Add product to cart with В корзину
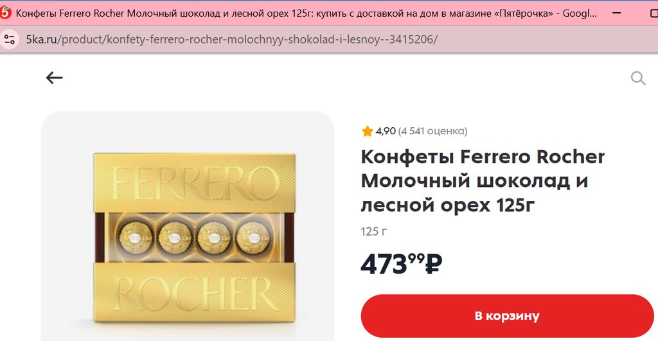Image resolution: width=658 pixels, height=341 pixels. click(507, 316)
